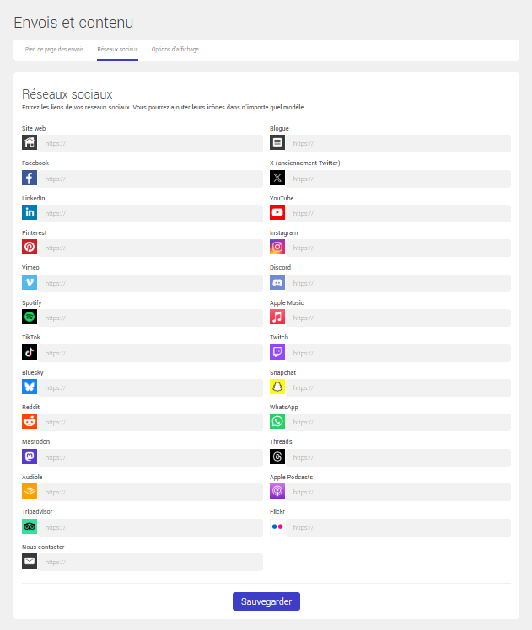Click the "Entrez les liens de vos réseaux sociaux" description
The image size is (532, 630).
click(x=164, y=107)
